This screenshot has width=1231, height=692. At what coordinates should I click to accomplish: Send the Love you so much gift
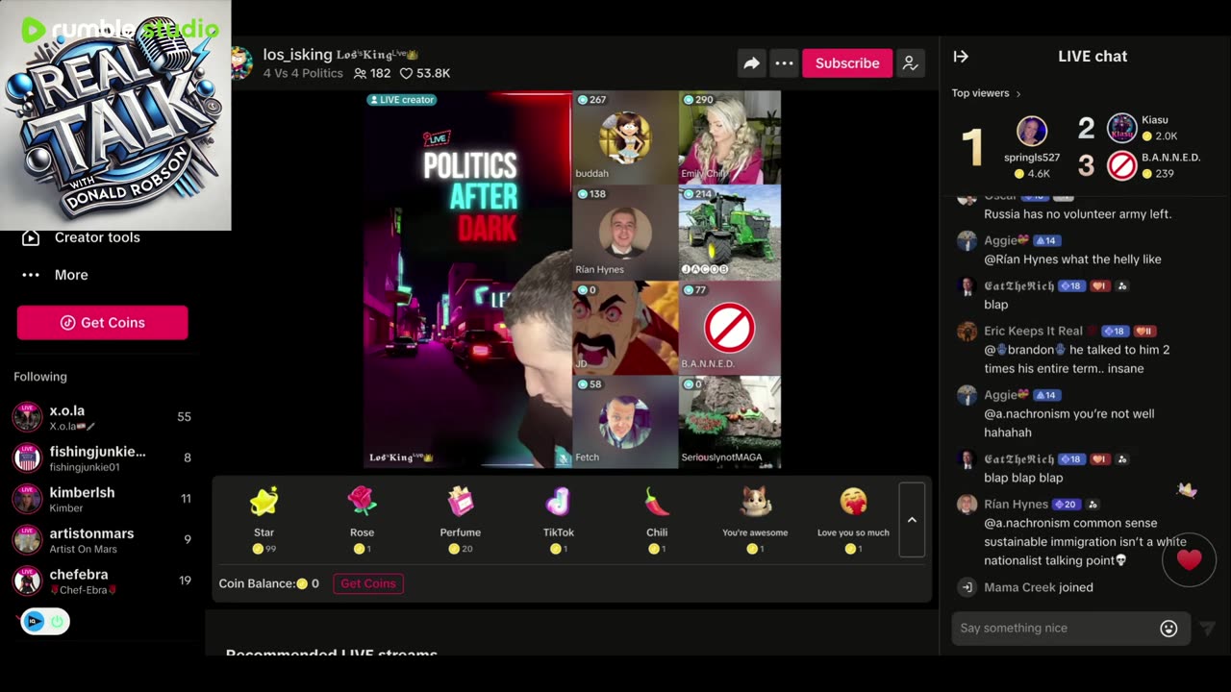[x=853, y=519]
